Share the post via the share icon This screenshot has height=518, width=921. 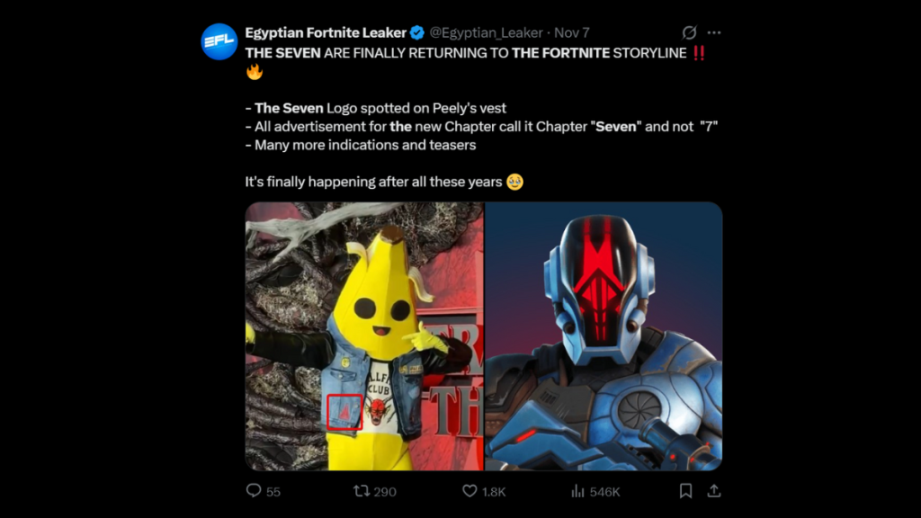point(716,492)
